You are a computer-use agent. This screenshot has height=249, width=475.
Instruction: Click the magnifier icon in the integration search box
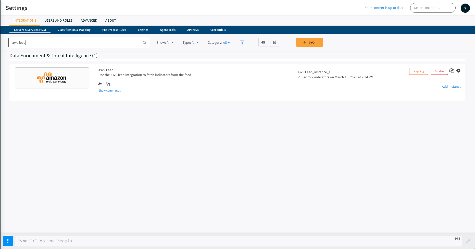pyautogui.click(x=144, y=43)
